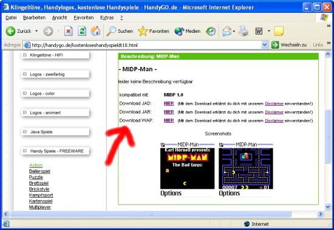Open the Puzzle category link
The image size is (334, 230).
pos(36,177)
